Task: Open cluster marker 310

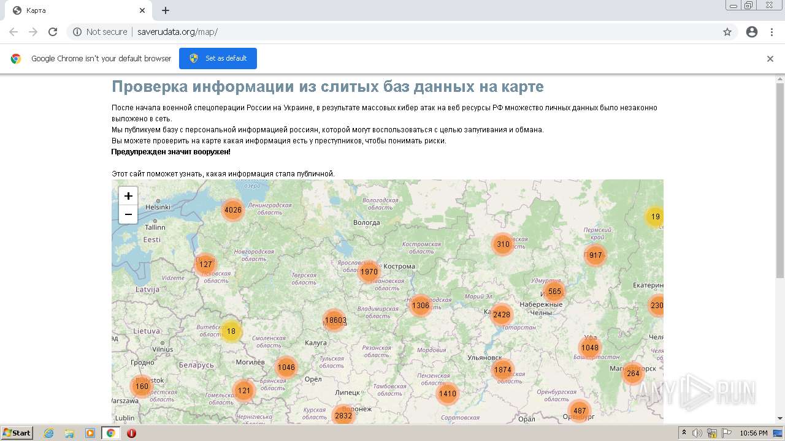Action: [x=503, y=244]
